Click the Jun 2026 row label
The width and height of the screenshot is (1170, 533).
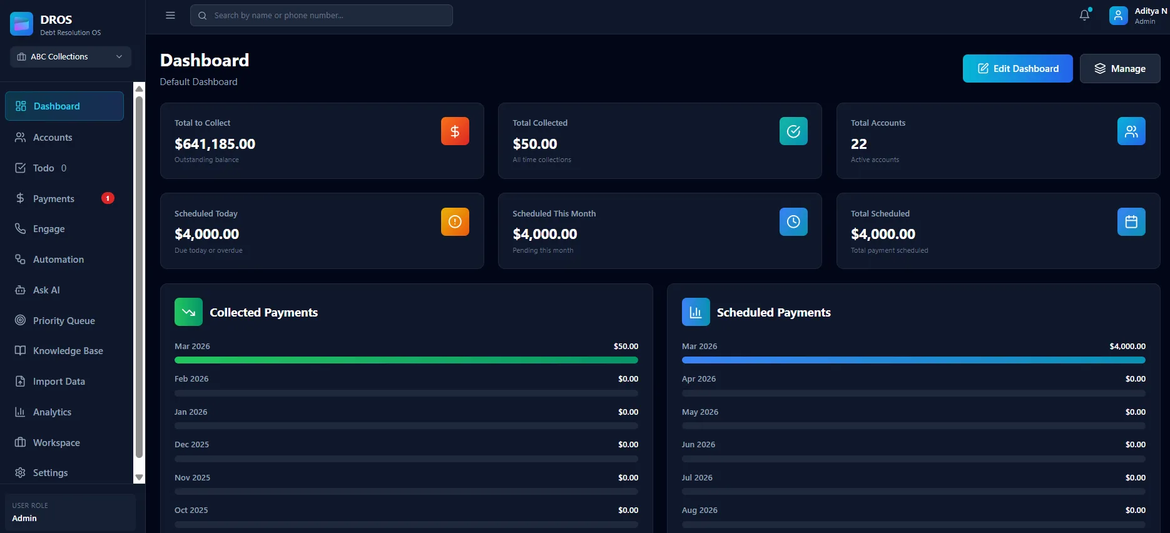coord(699,445)
